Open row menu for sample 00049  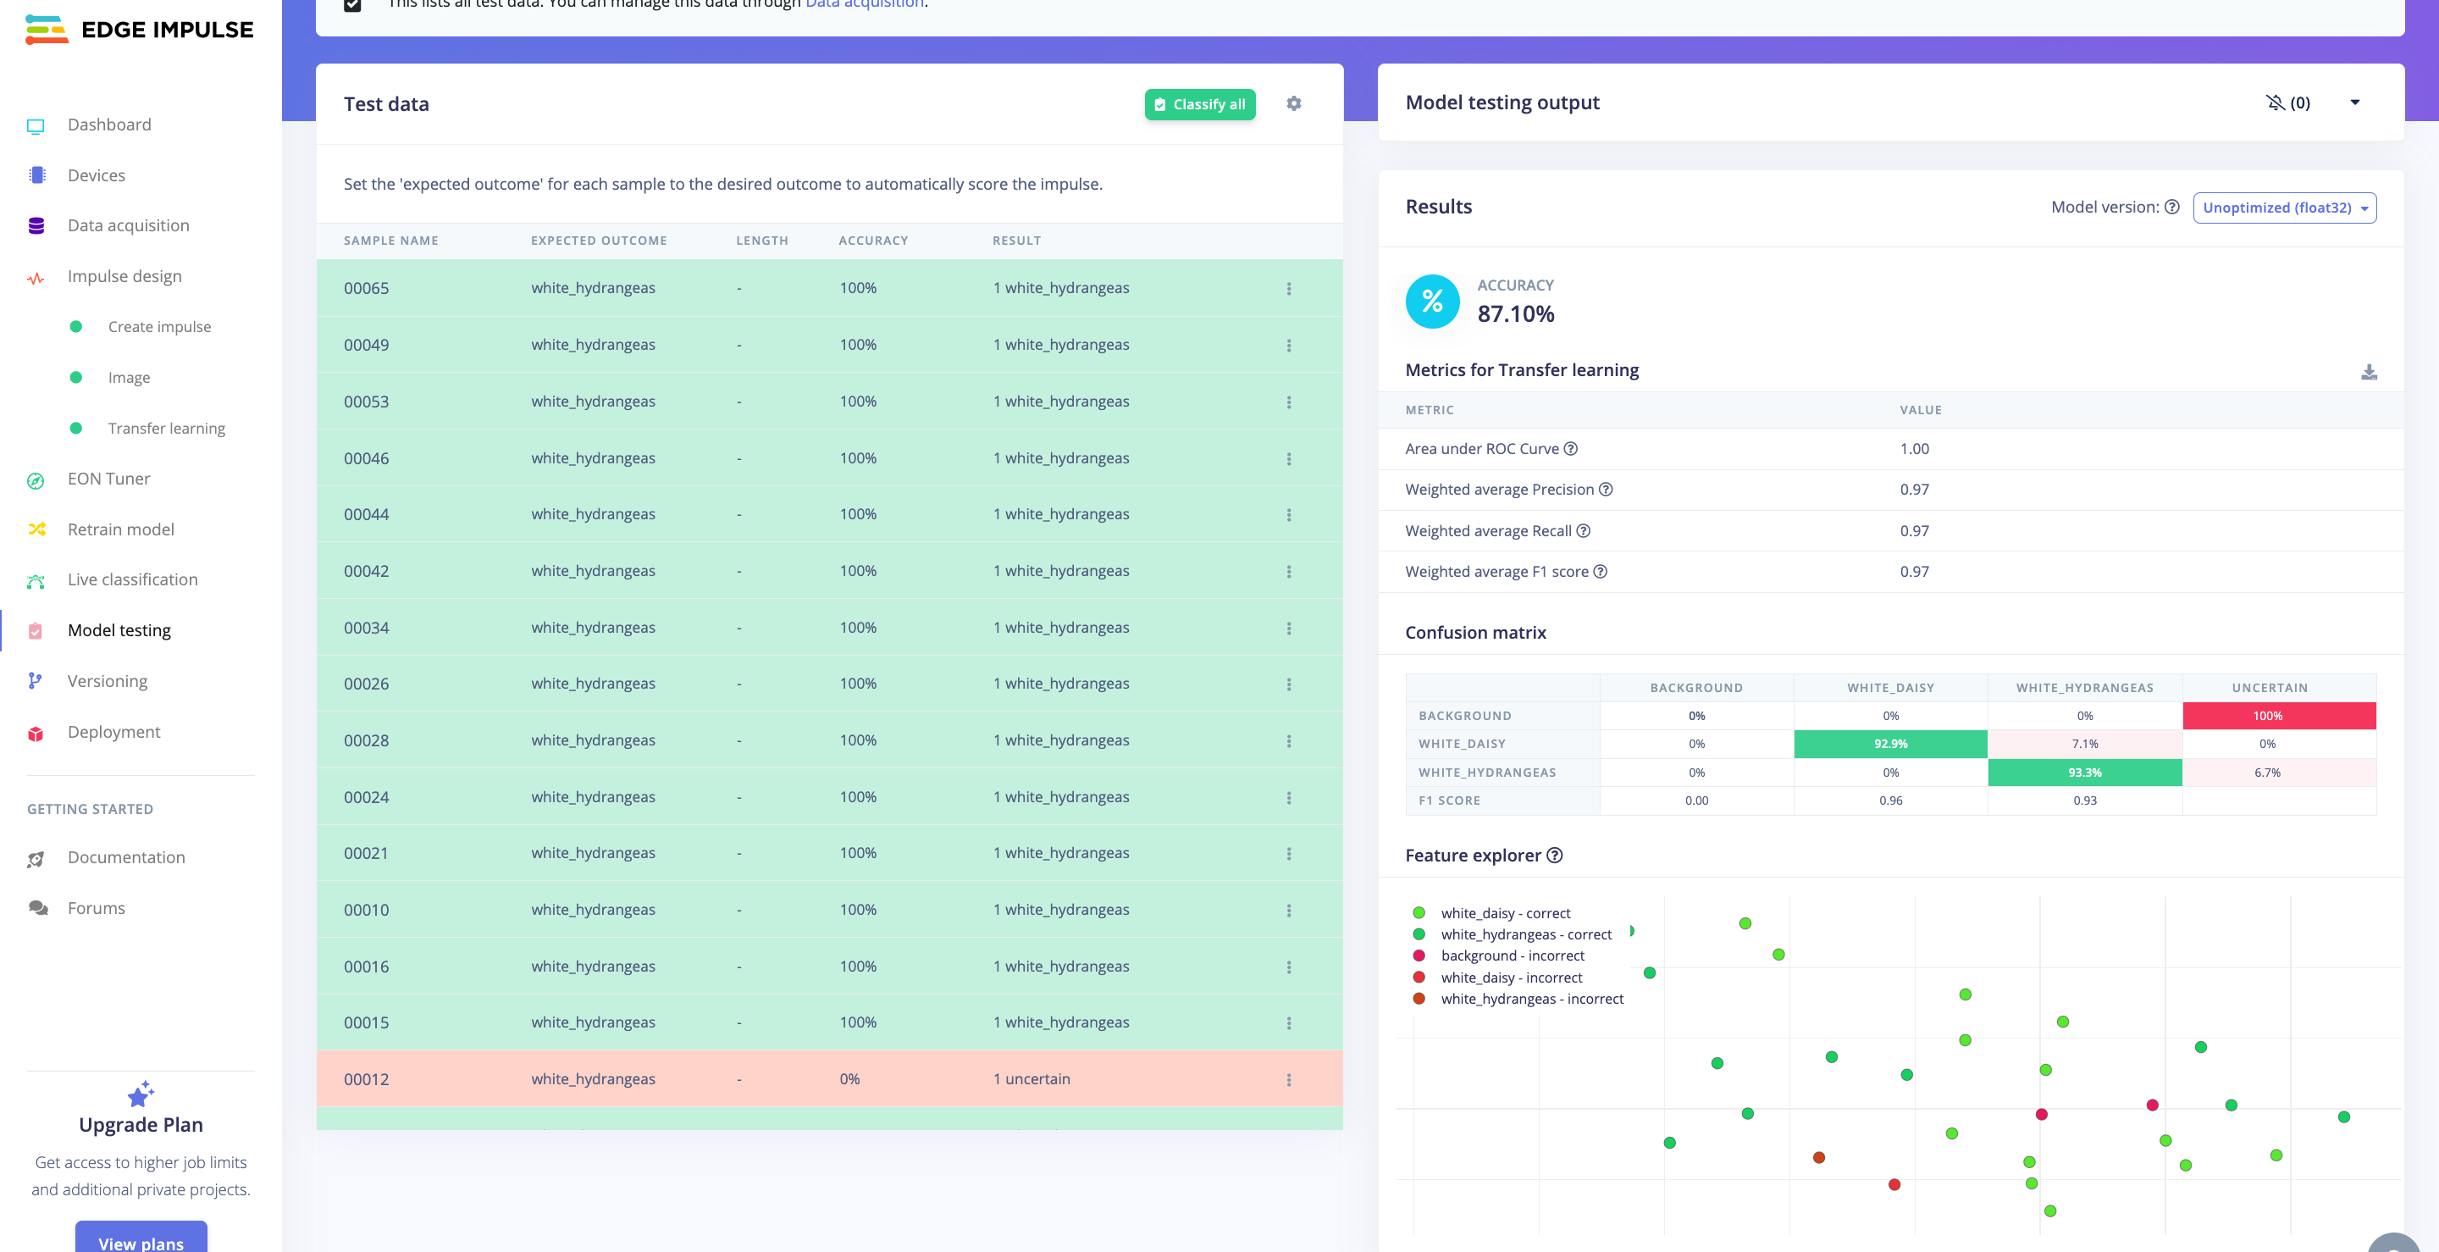pyautogui.click(x=1287, y=346)
